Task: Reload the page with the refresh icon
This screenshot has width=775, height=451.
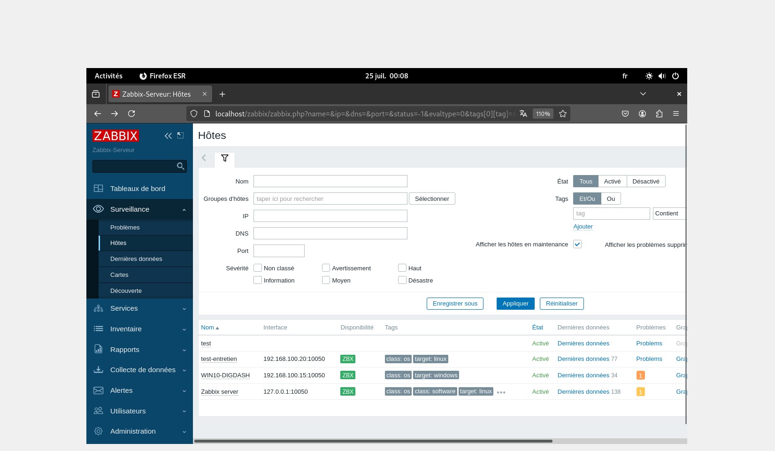Action: (x=131, y=114)
